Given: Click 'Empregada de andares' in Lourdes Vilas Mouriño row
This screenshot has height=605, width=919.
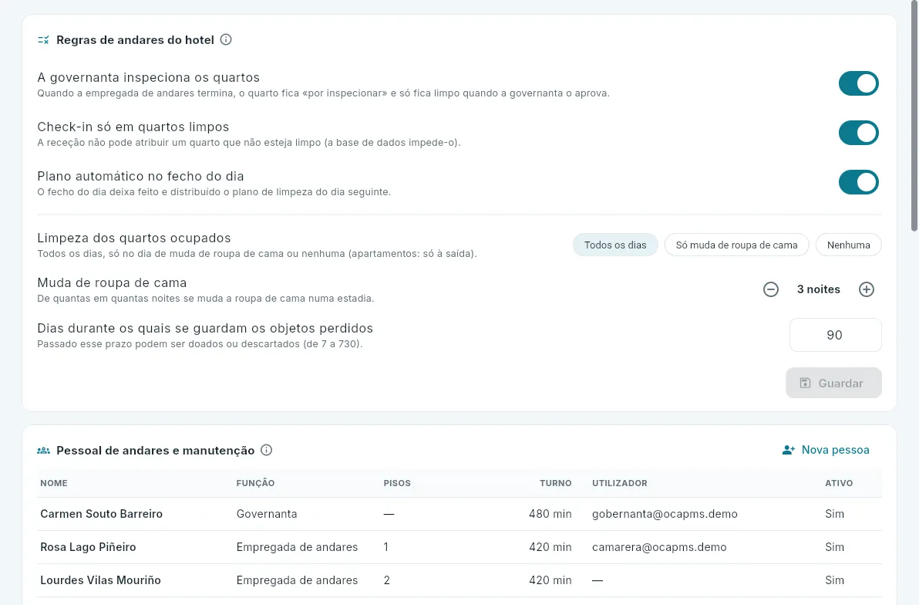Looking at the screenshot, I should pos(297,580).
